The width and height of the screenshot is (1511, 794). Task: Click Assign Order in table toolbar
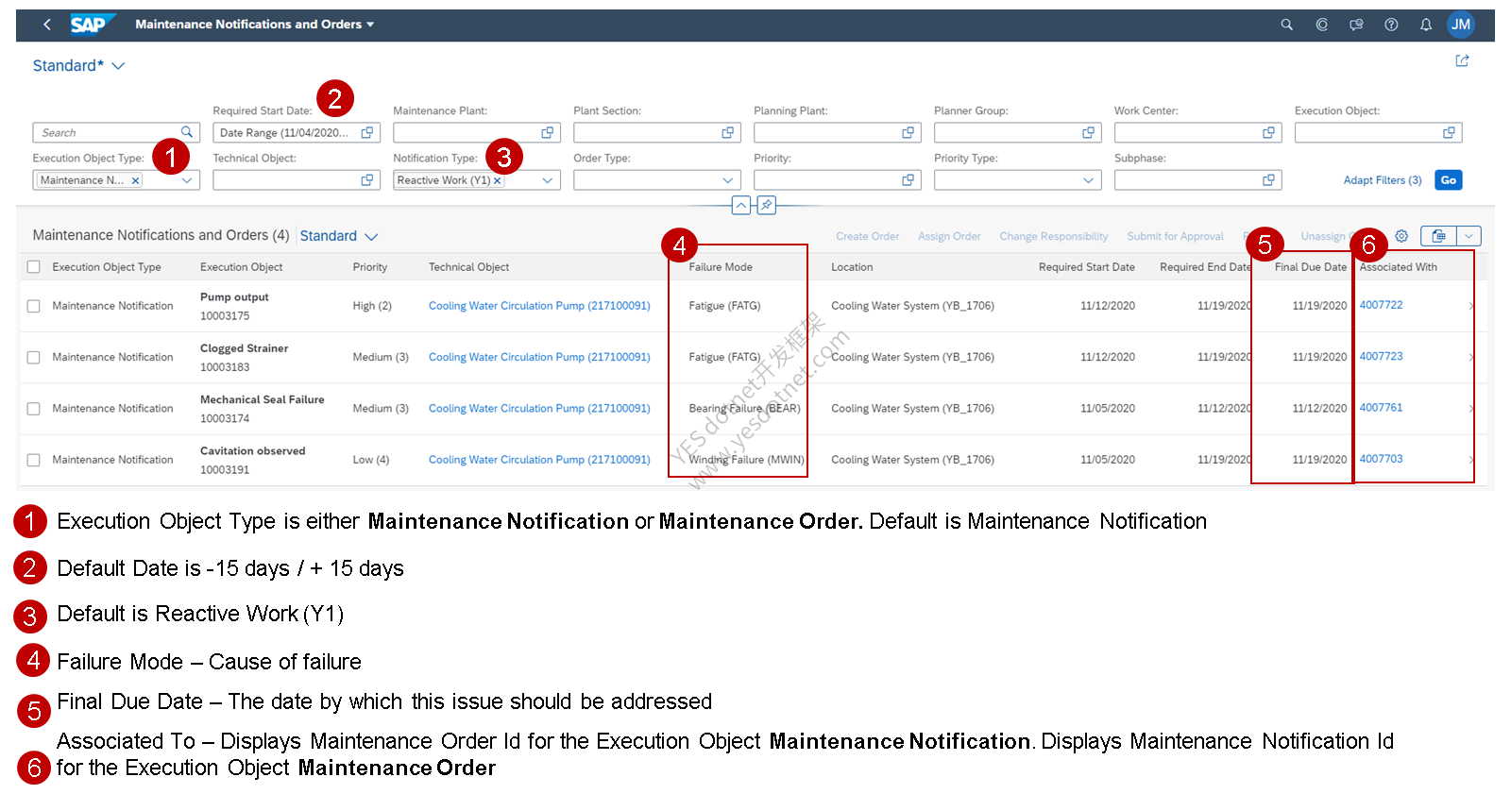tap(949, 236)
